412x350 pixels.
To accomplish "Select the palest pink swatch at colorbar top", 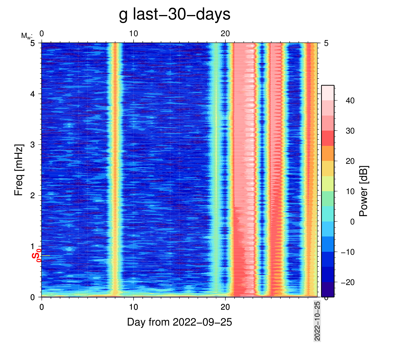I will pyautogui.click(x=328, y=93).
